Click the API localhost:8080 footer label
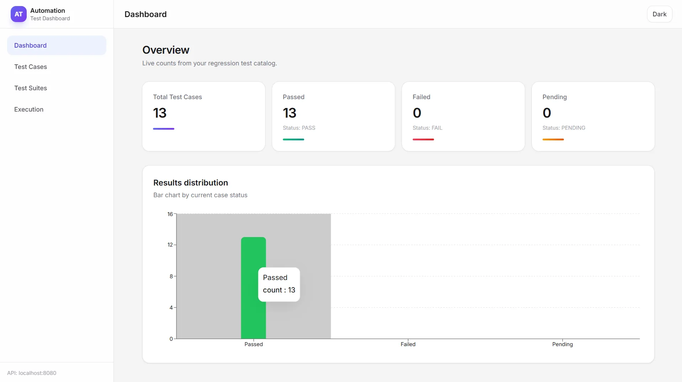The width and height of the screenshot is (682, 382). click(31, 373)
